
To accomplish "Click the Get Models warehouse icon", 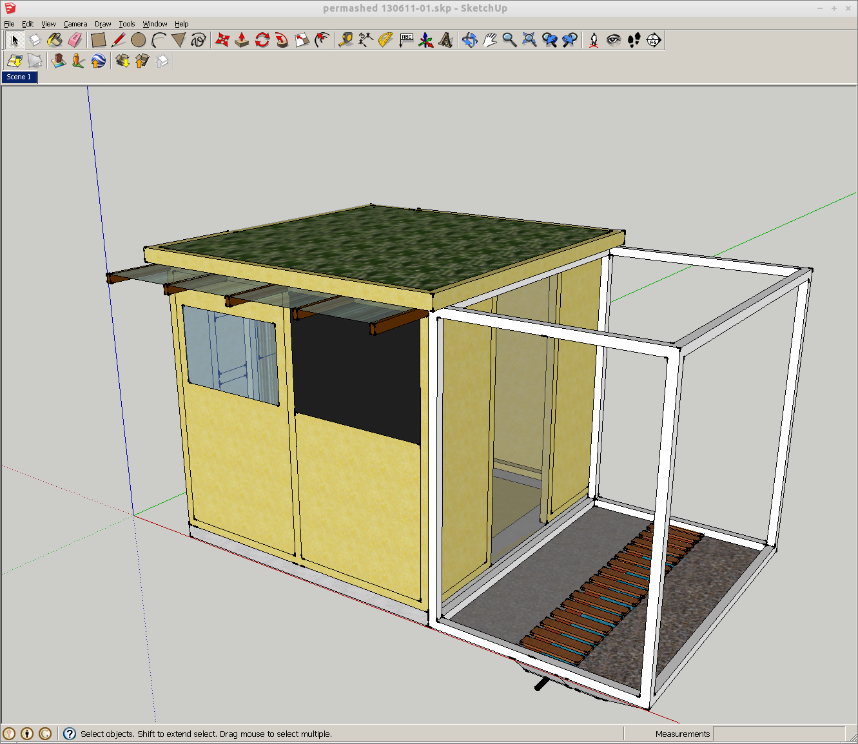I will pyautogui.click(x=123, y=61).
